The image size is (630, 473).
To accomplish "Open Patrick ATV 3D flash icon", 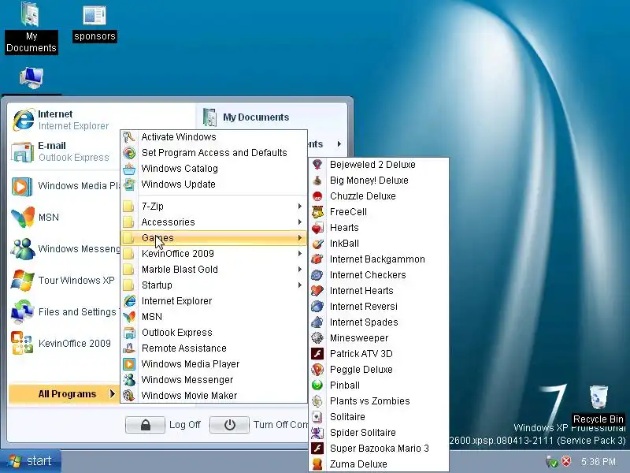I will (x=317, y=353).
